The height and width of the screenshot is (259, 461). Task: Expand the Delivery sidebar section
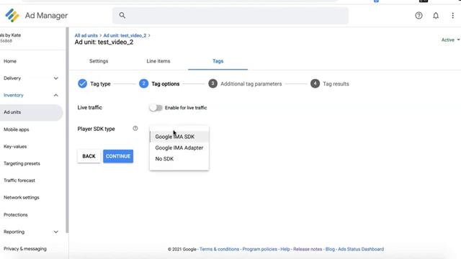click(x=56, y=78)
